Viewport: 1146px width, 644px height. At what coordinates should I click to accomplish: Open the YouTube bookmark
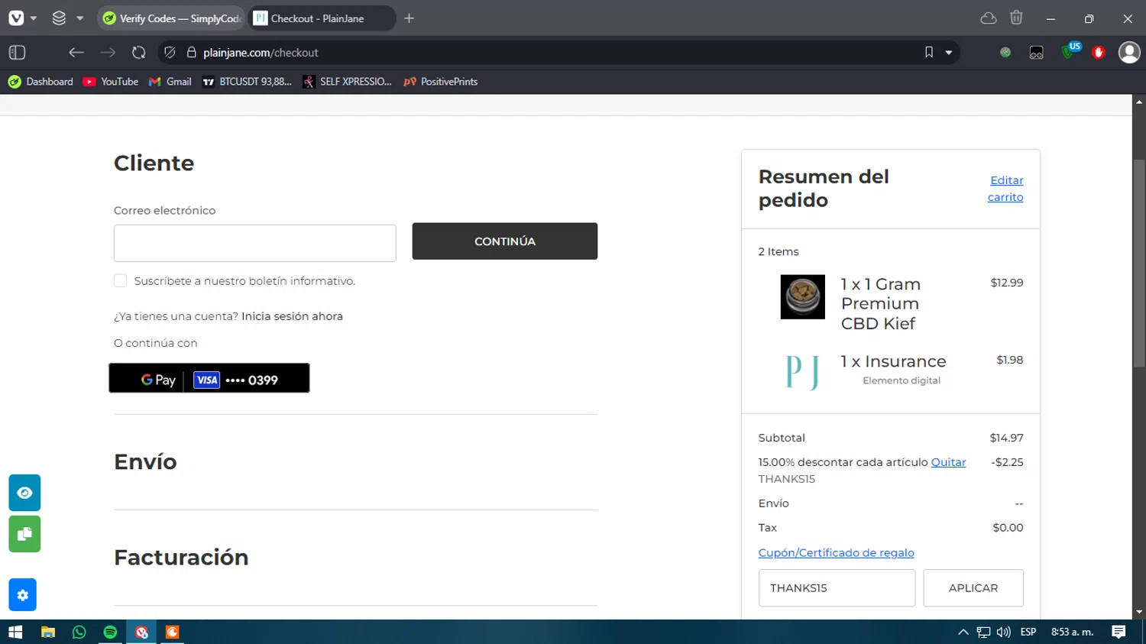(x=111, y=82)
